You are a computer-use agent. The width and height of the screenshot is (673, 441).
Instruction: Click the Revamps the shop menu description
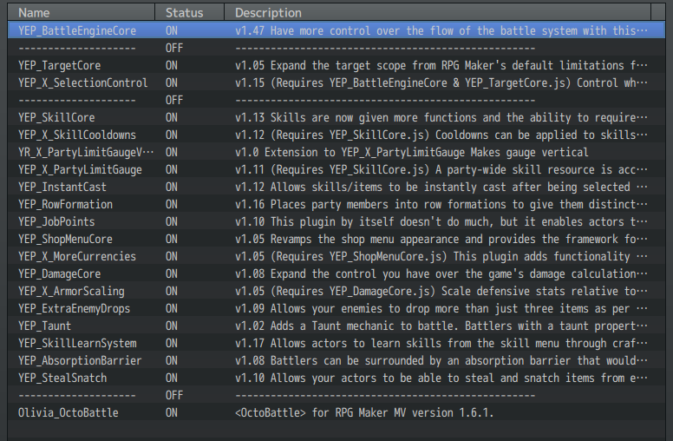441,239
